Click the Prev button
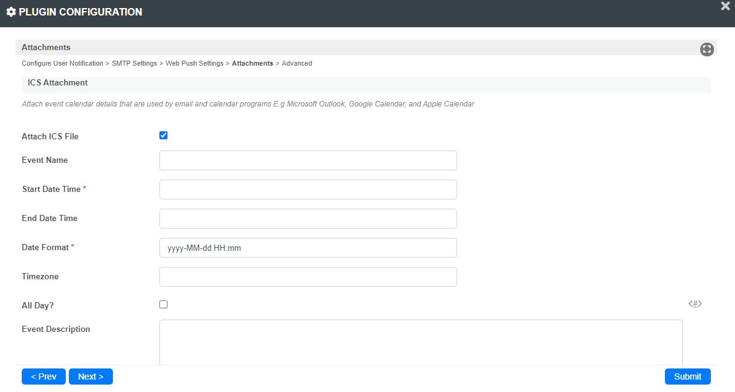This screenshot has width=735, height=392. point(43,377)
